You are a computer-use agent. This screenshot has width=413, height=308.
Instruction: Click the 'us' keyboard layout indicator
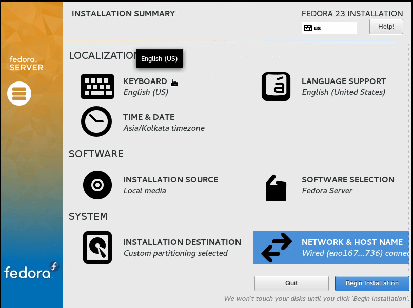tap(329, 28)
